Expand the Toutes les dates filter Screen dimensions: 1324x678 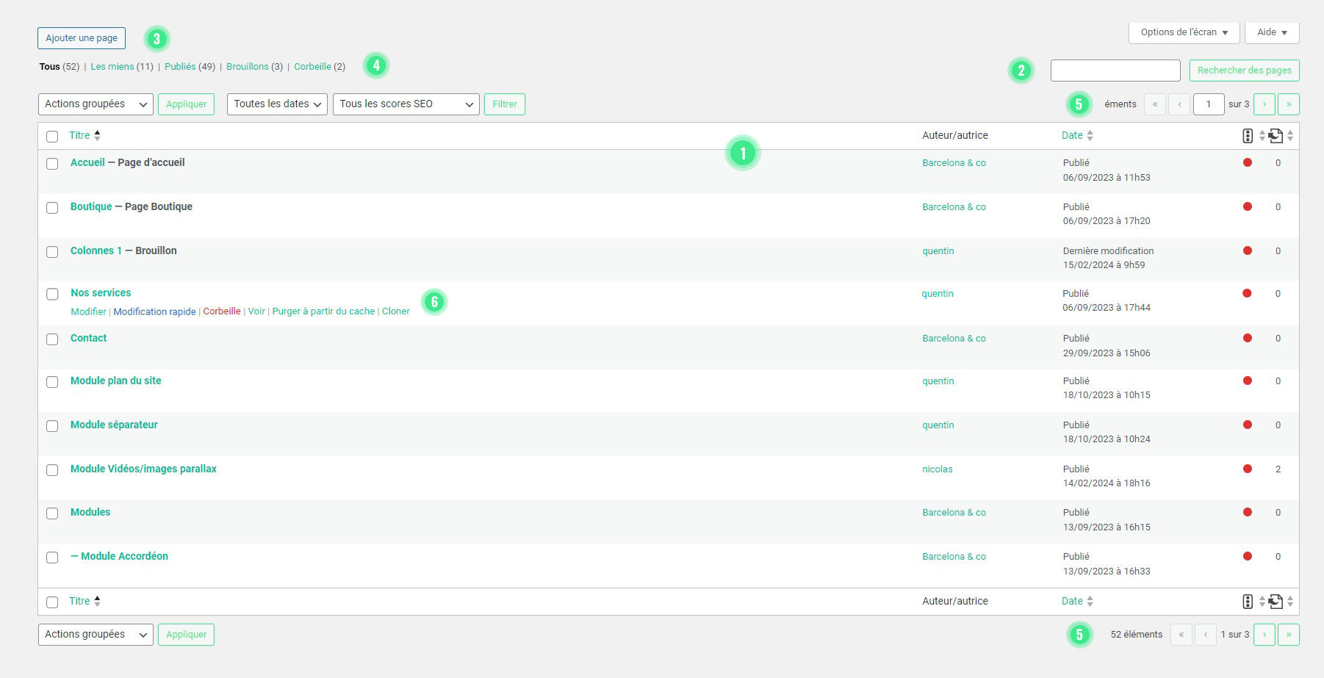click(x=277, y=104)
